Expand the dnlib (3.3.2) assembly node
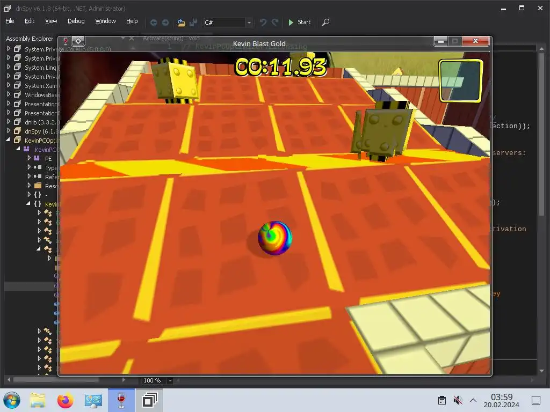Viewport: 550px width, 412px height. pyautogui.click(x=9, y=122)
